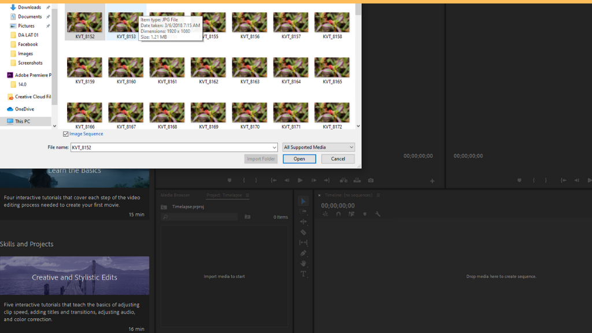Toggle timeline snapping magnet
Image resolution: width=592 pixels, height=333 pixels.
click(338, 214)
